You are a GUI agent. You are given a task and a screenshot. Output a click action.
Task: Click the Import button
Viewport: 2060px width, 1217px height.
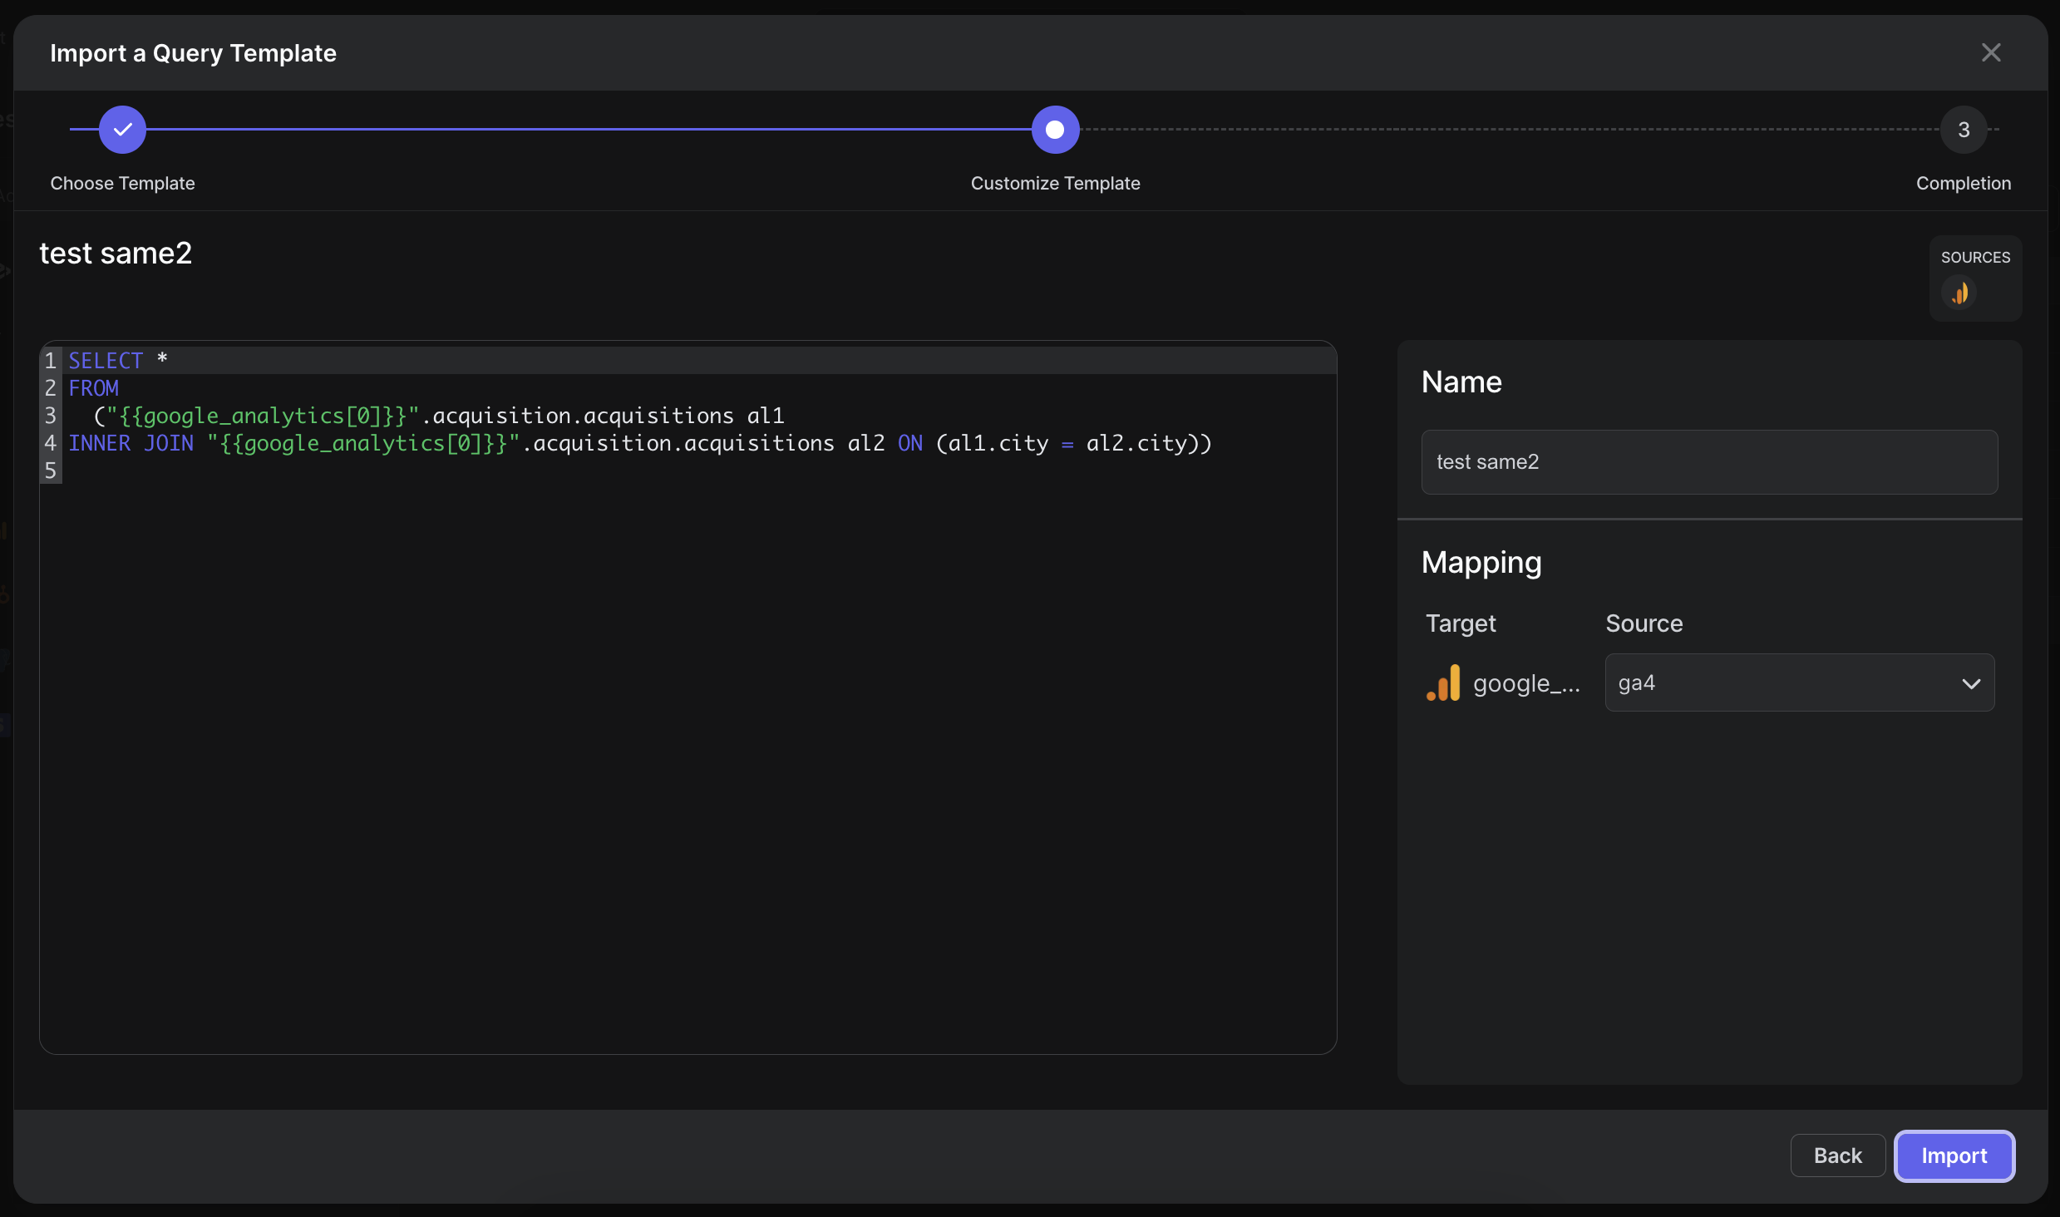[1954, 1155]
